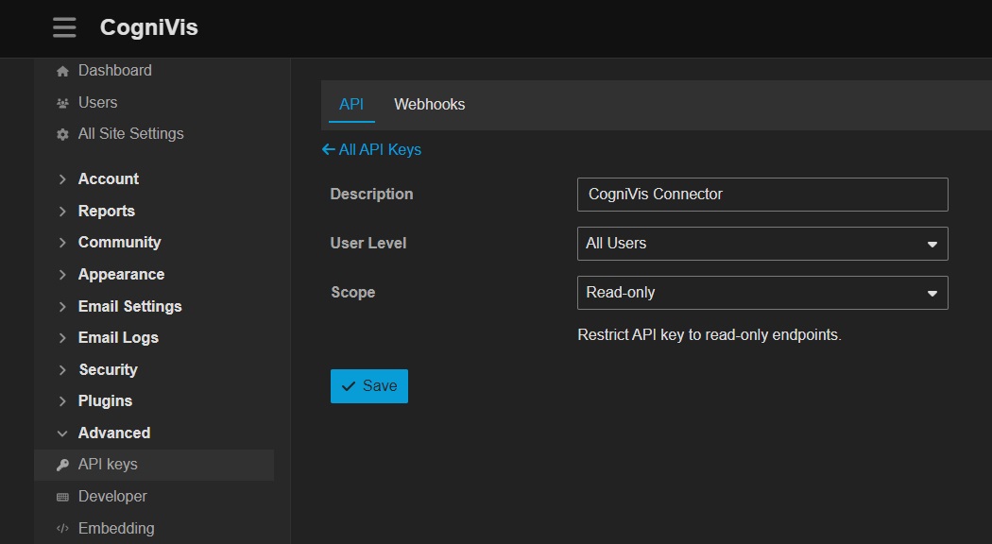Switch to the Webhooks tab
992x544 pixels.
pos(429,104)
